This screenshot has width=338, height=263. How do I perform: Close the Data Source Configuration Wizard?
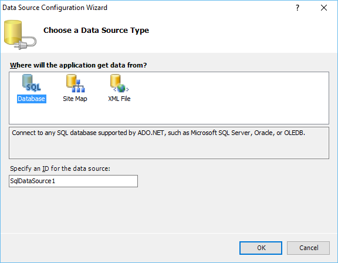[324, 8]
